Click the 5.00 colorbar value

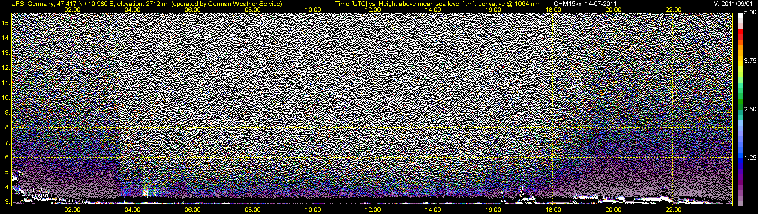[x=750, y=12]
